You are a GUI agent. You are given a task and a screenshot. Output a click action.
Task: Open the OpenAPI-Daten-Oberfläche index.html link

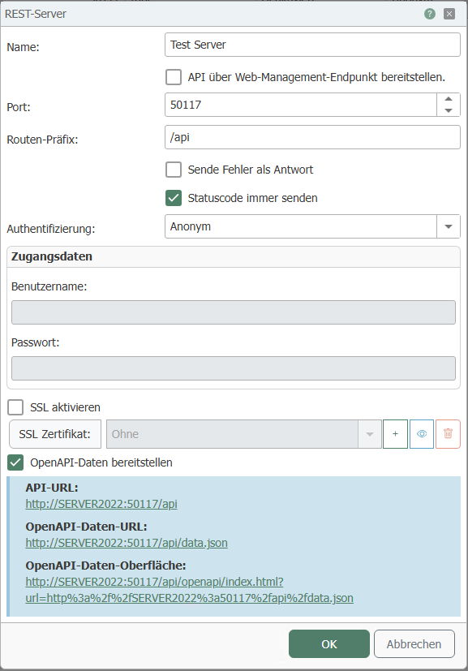click(190, 590)
